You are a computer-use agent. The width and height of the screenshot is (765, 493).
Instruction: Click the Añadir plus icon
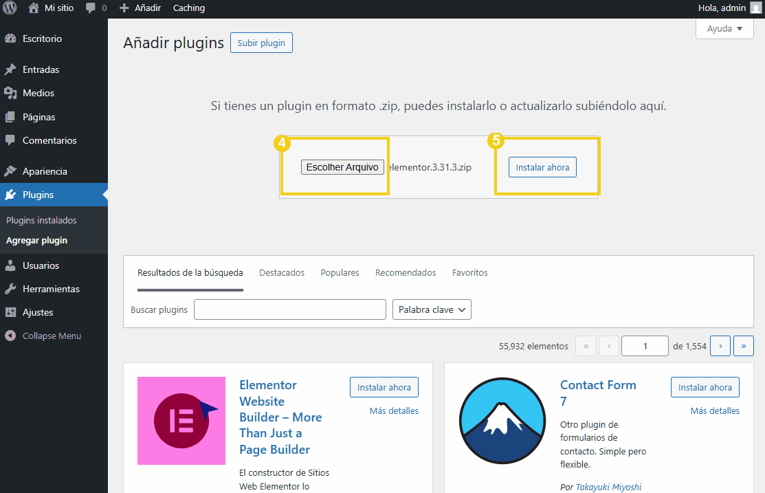point(124,8)
